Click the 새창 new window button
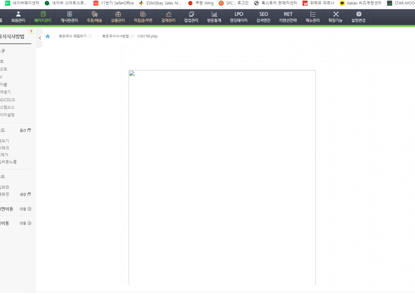The image size is (415, 295). (x=25, y=195)
